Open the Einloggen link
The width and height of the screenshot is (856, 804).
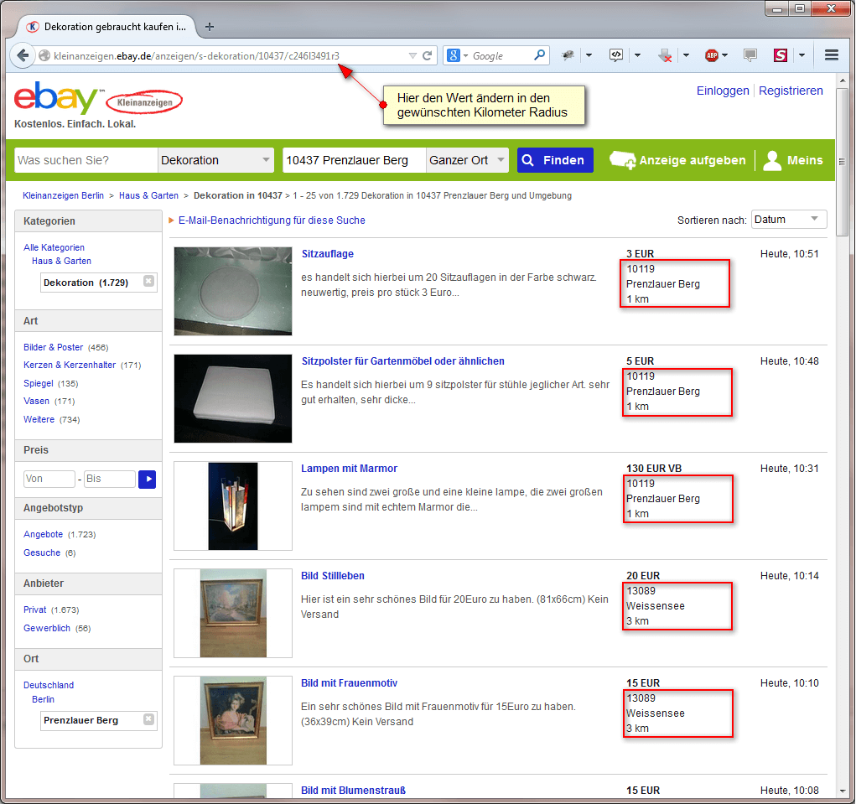722,91
